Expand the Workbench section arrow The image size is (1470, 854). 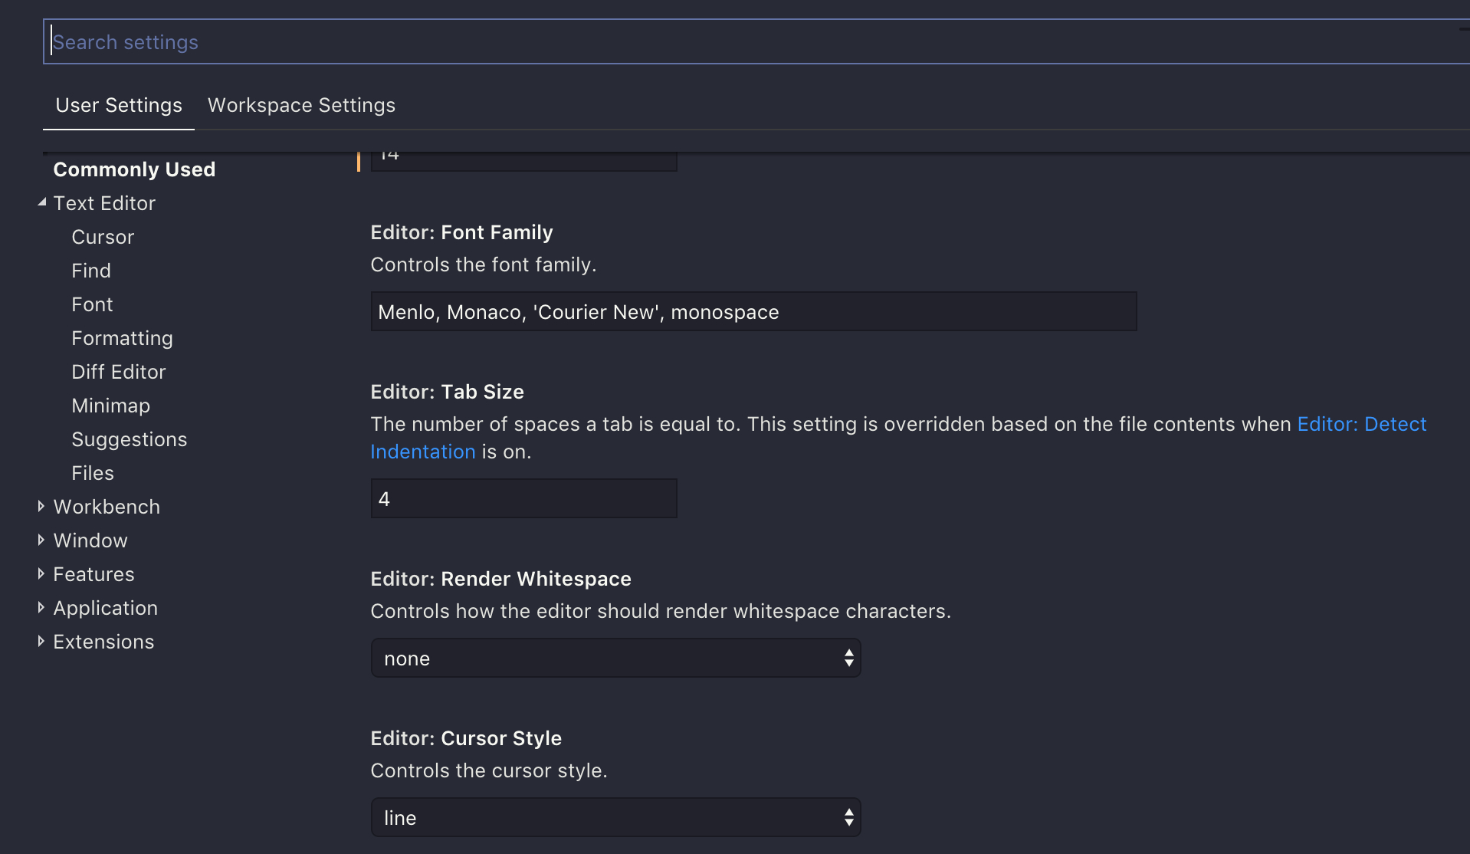[x=41, y=506]
